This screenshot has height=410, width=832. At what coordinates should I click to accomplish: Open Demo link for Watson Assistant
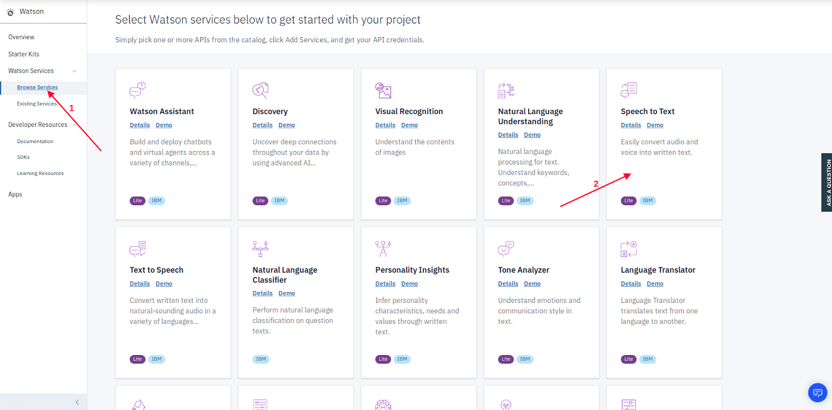[164, 125]
